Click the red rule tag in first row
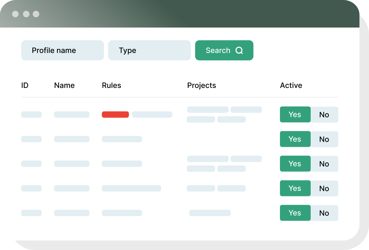The height and width of the screenshot is (250, 369). [115, 114]
